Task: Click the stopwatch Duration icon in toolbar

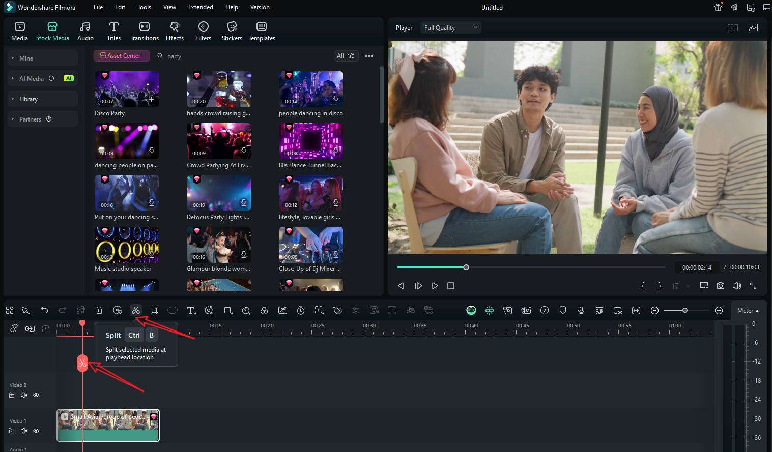Action: coord(301,310)
